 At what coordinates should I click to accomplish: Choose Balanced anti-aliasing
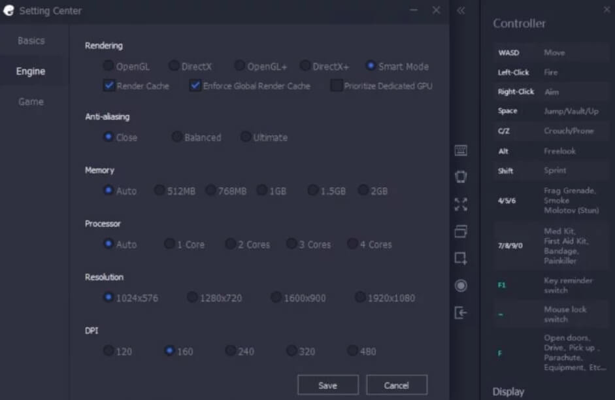177,137
